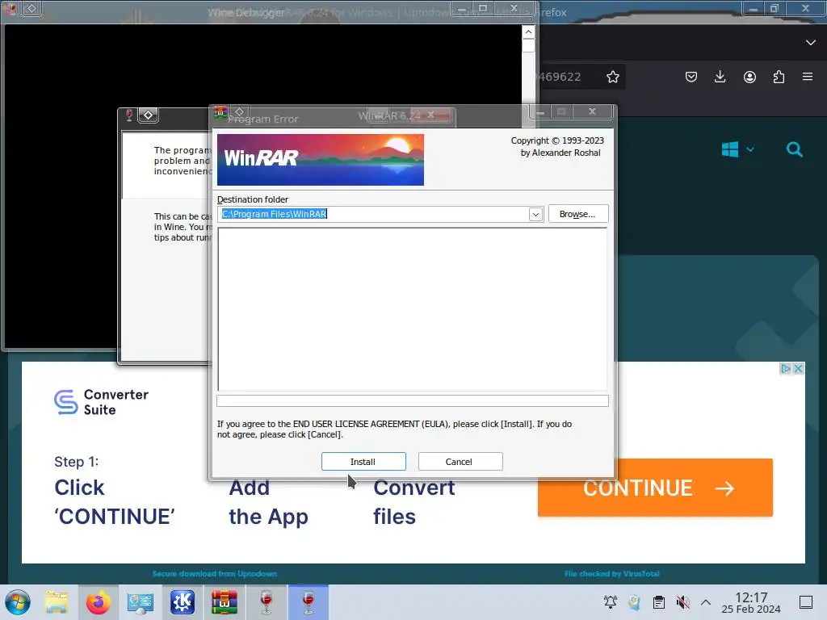Viewport: 827px width, 620px height.
Task: Open the Firefox Pocket save icon
Action: [x=691, y=77]
